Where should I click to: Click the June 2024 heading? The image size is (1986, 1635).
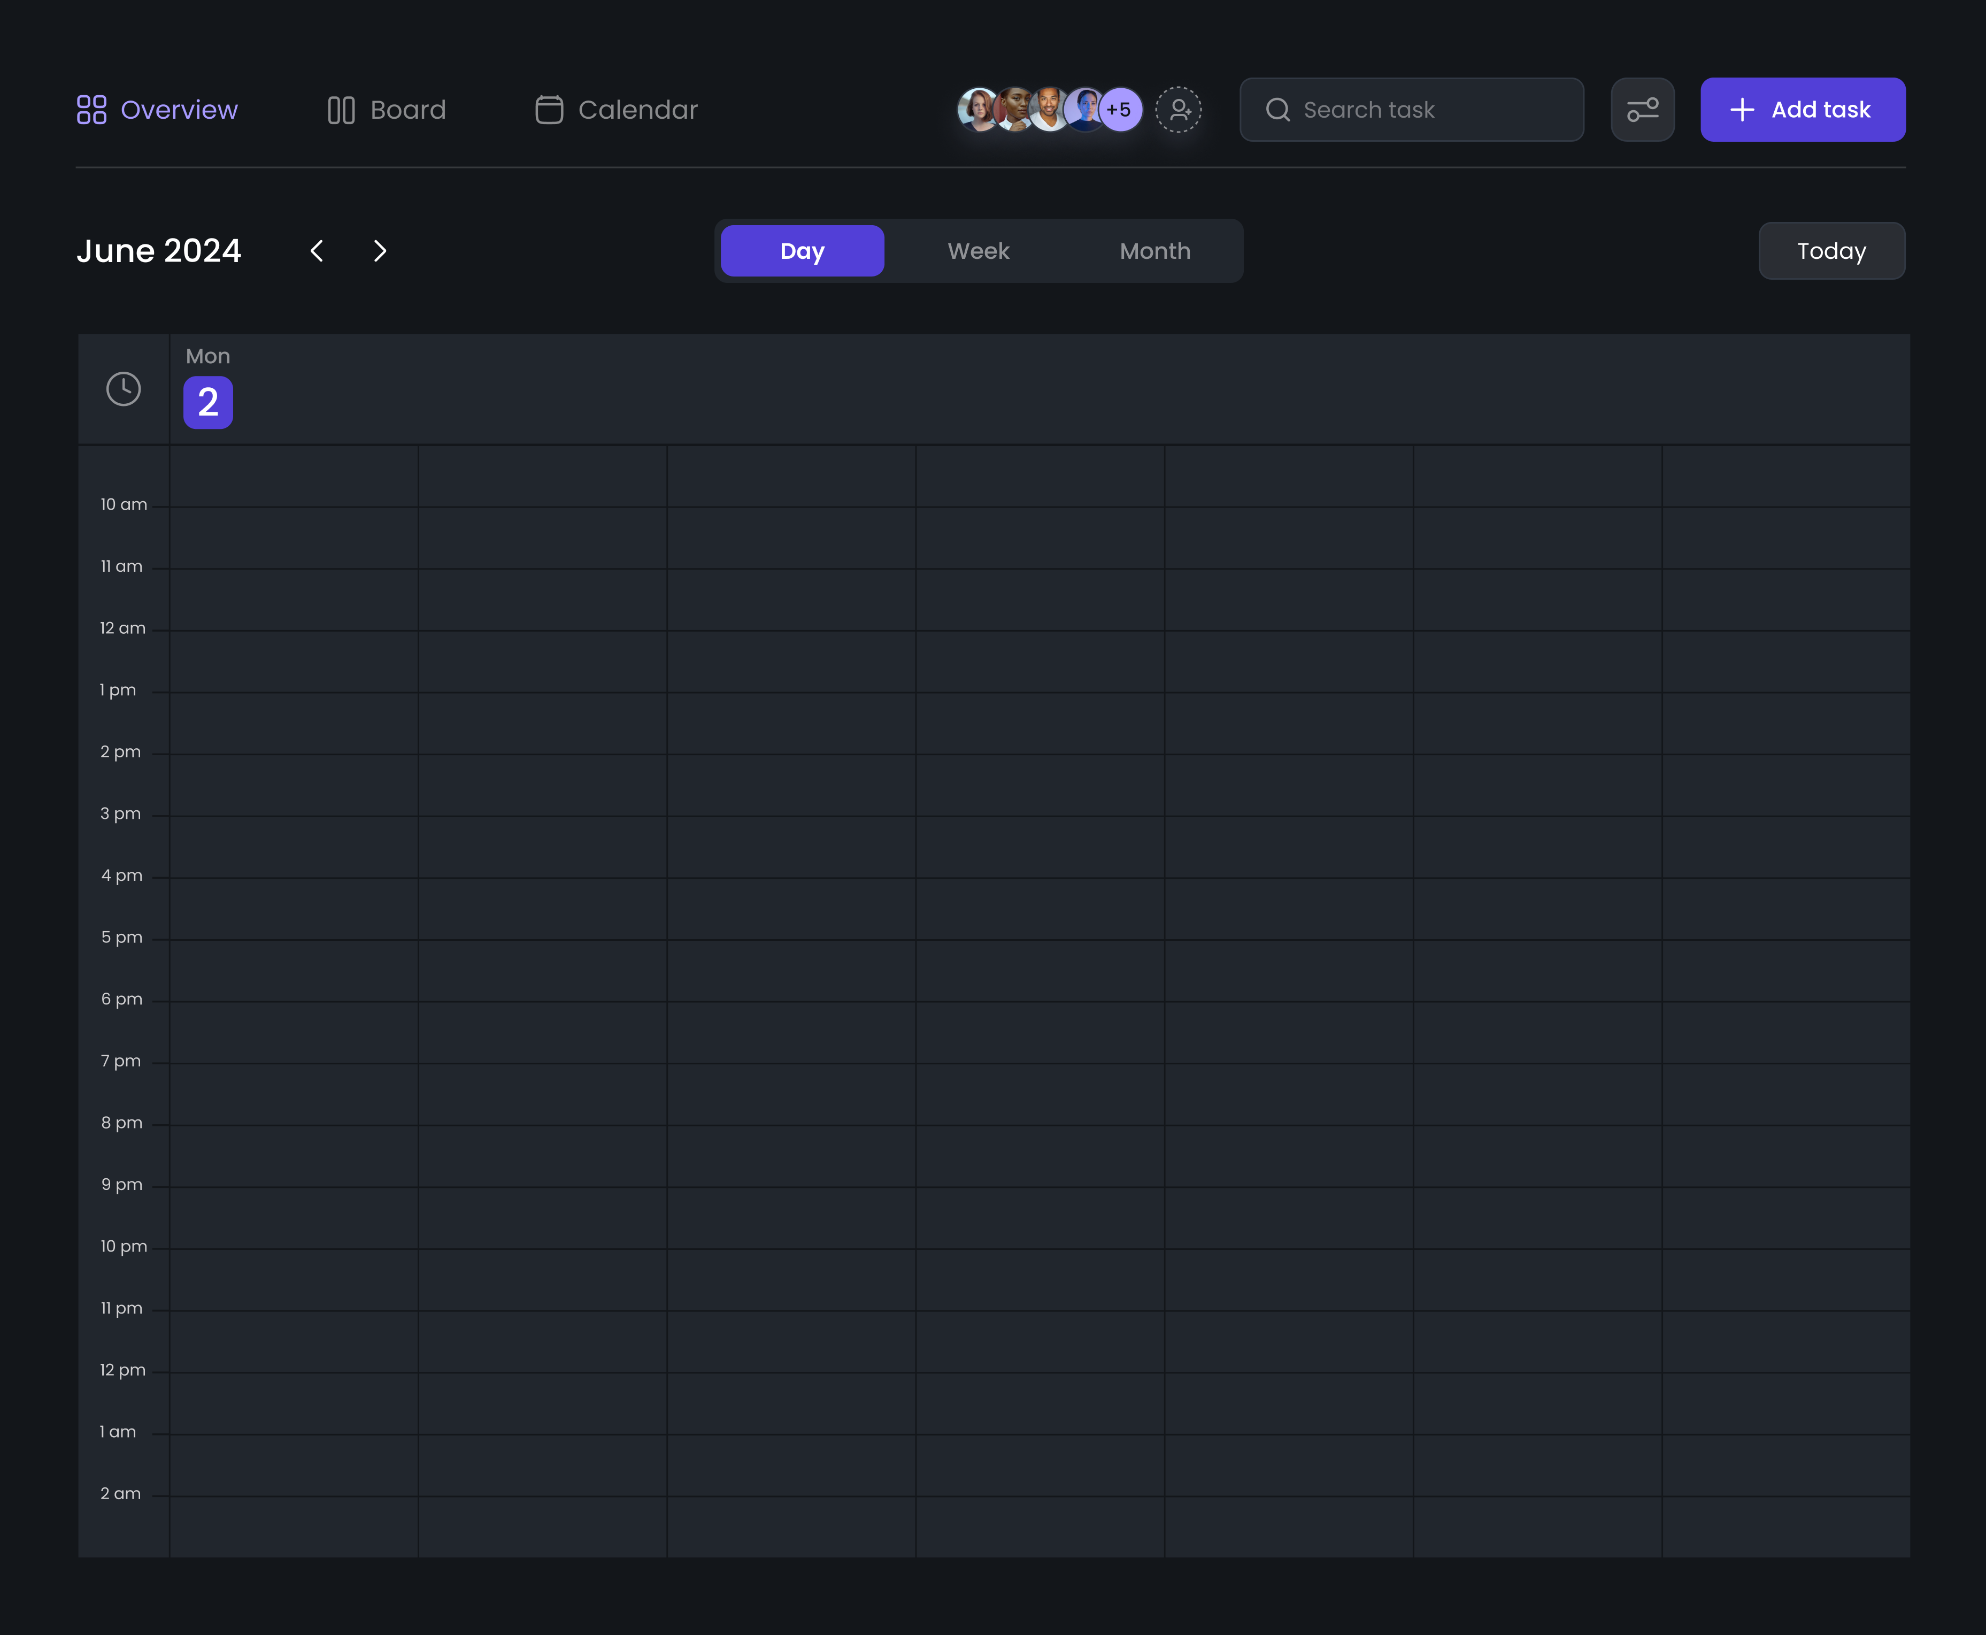[x=158, y=250]
